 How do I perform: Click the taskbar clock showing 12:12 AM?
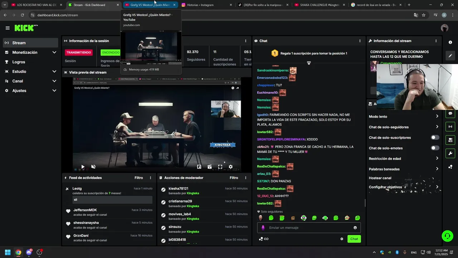coord(441,252)
